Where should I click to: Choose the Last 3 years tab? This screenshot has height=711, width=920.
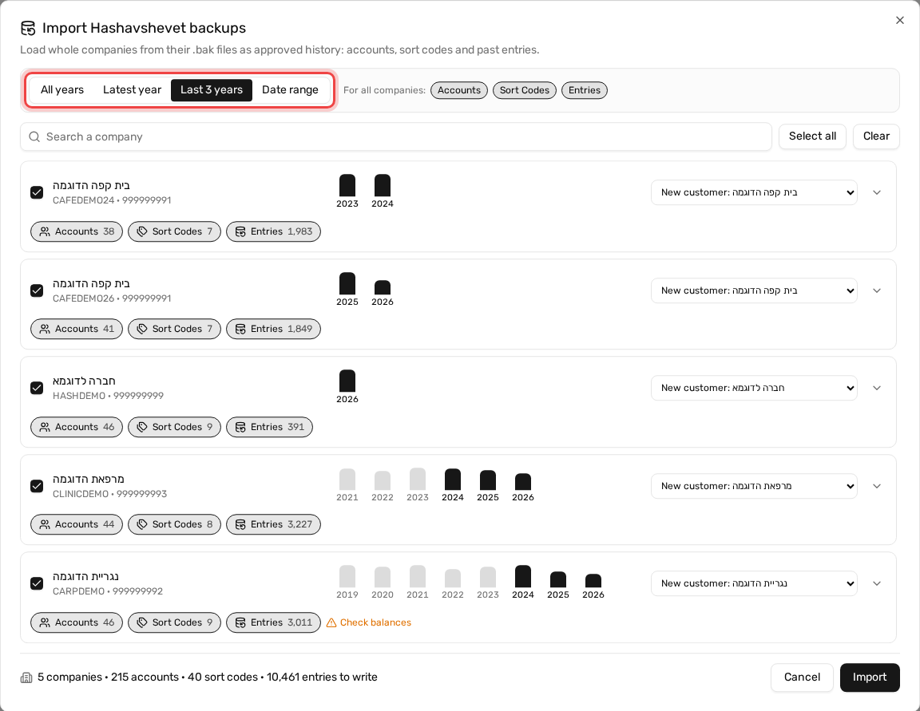pos(211,89)
